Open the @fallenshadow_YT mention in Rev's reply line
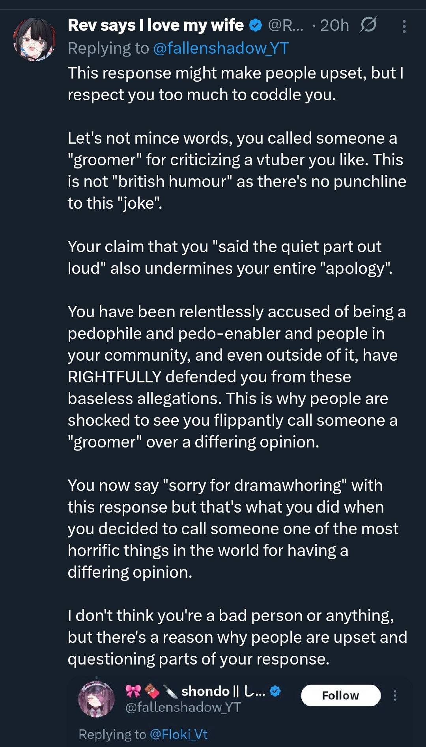The width and height of the screenshot is (426, 747). 221,48
